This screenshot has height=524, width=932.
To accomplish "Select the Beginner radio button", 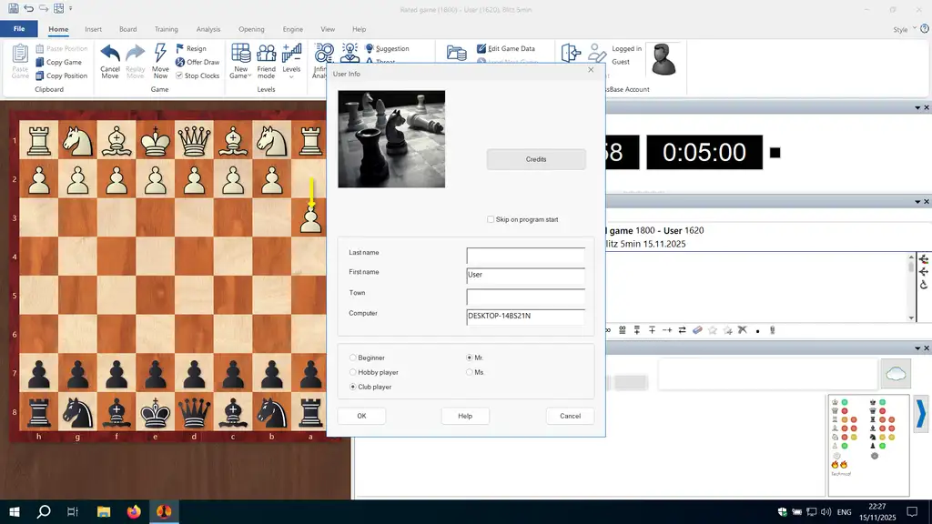I will click(x=353, y=358).
